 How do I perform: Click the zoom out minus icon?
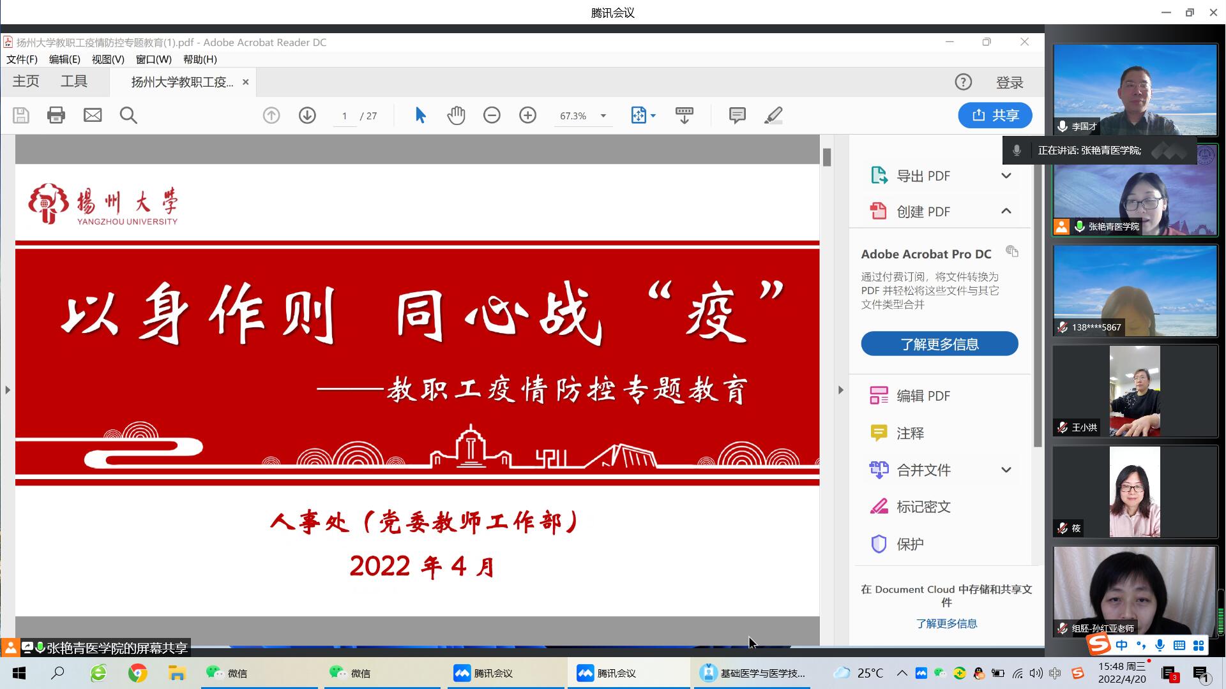coord(492,115)
